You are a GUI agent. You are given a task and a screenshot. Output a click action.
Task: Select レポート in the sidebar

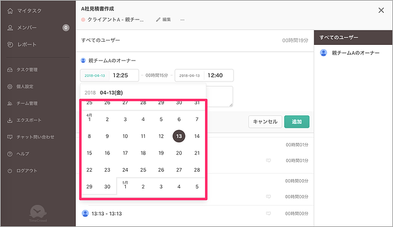(27, 45)
